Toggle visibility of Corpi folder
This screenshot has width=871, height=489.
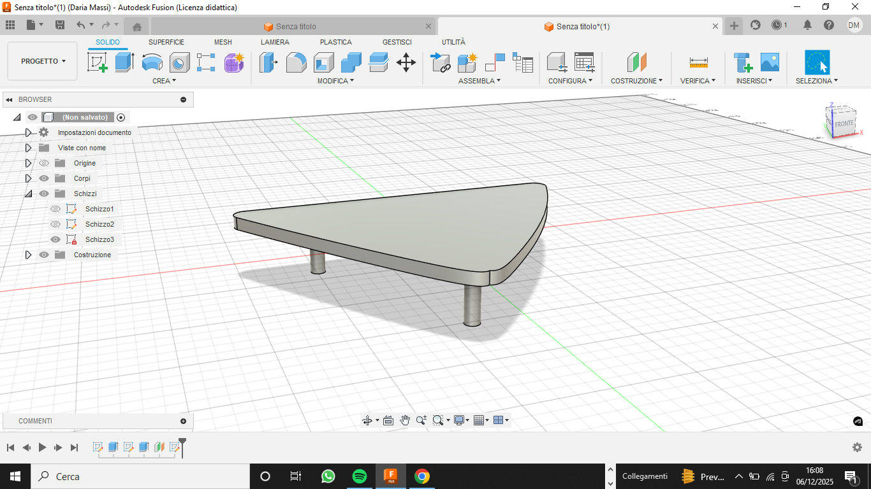pos(44,178)
